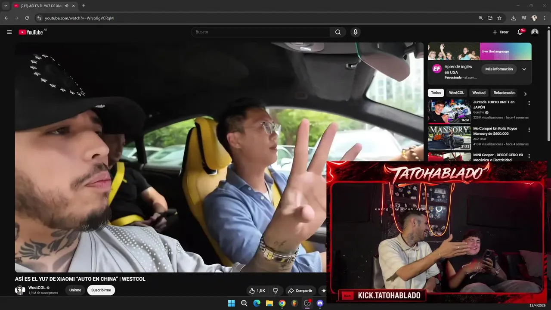This screenshot has width=551, height=310.
Task: Open File Explorer from taskbar
Action: click(x=269, y=303)
